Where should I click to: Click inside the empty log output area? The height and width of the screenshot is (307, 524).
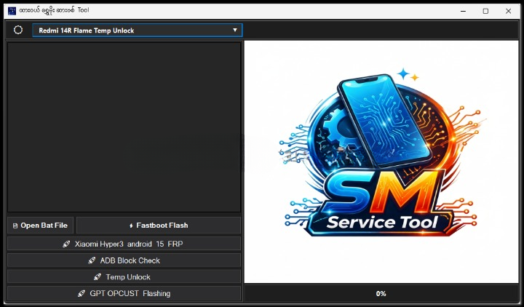[x=124, y=127]
